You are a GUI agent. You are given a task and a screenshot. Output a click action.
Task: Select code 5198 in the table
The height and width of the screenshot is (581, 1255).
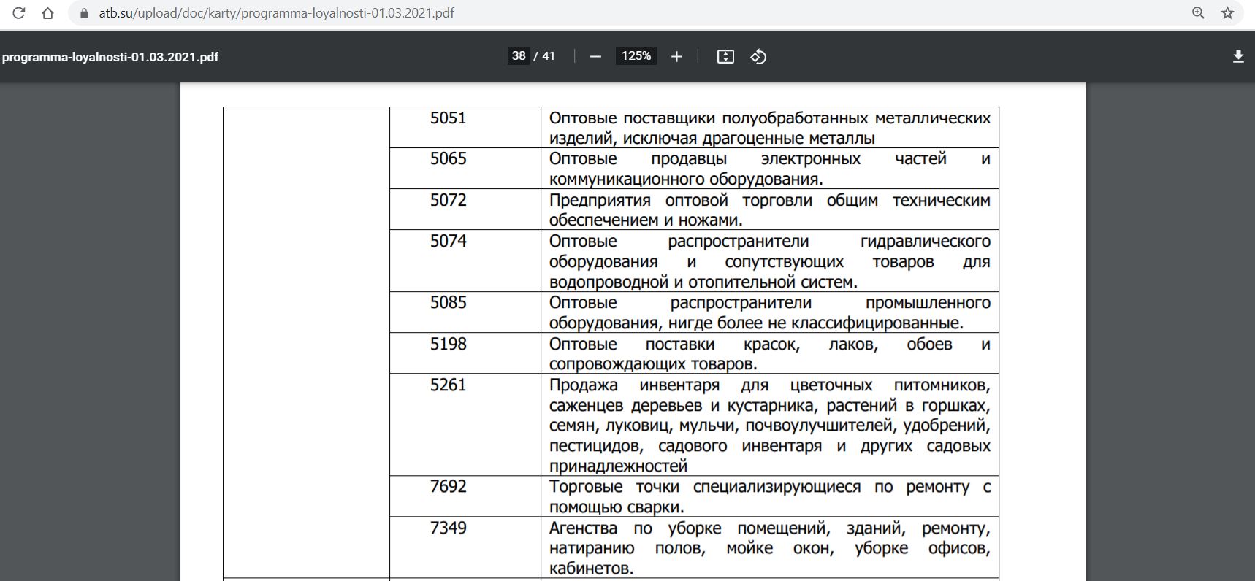tap(448, 344)
